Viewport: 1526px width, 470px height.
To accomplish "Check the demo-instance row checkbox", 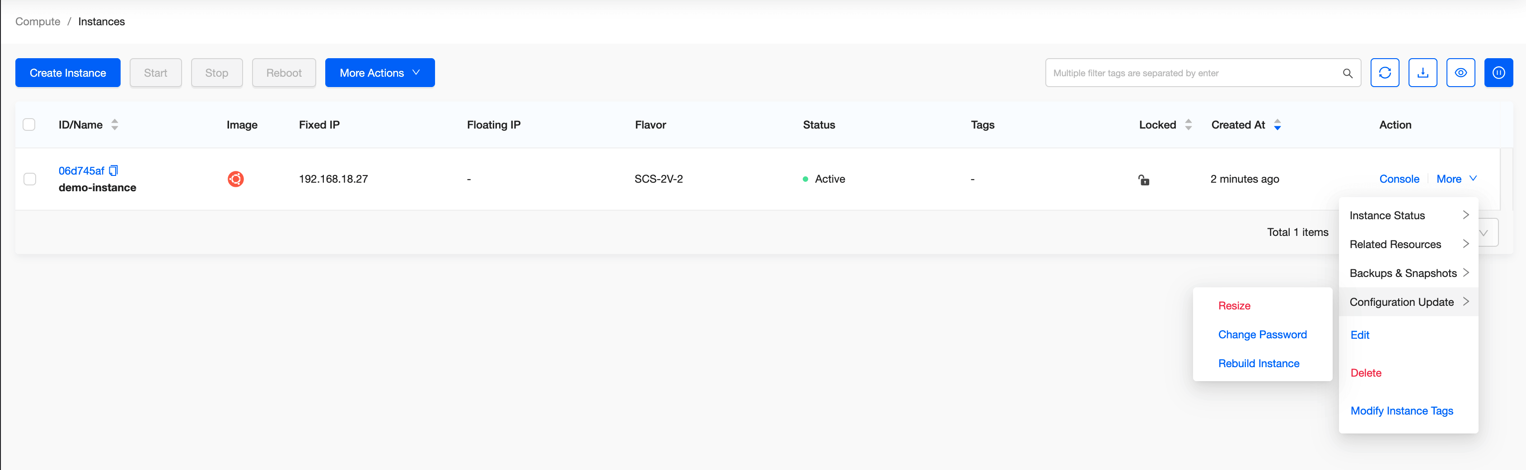I will point(30,179).
